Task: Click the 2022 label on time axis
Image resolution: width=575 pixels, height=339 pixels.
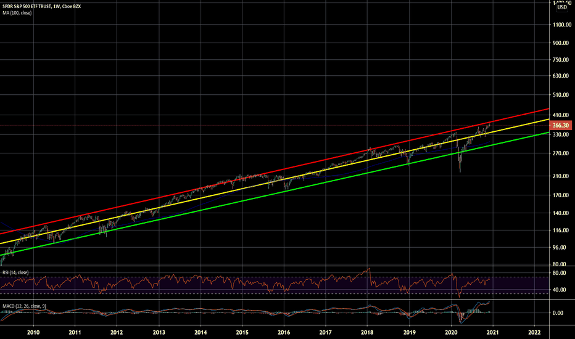Action: (x=534, y=332)
